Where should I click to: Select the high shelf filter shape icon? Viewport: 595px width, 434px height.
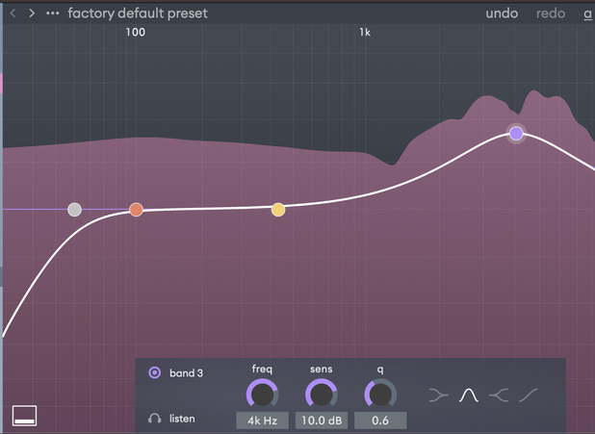(x=499, y=396)
